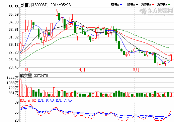Click the 3月 month marker

(x=27, y=70)
